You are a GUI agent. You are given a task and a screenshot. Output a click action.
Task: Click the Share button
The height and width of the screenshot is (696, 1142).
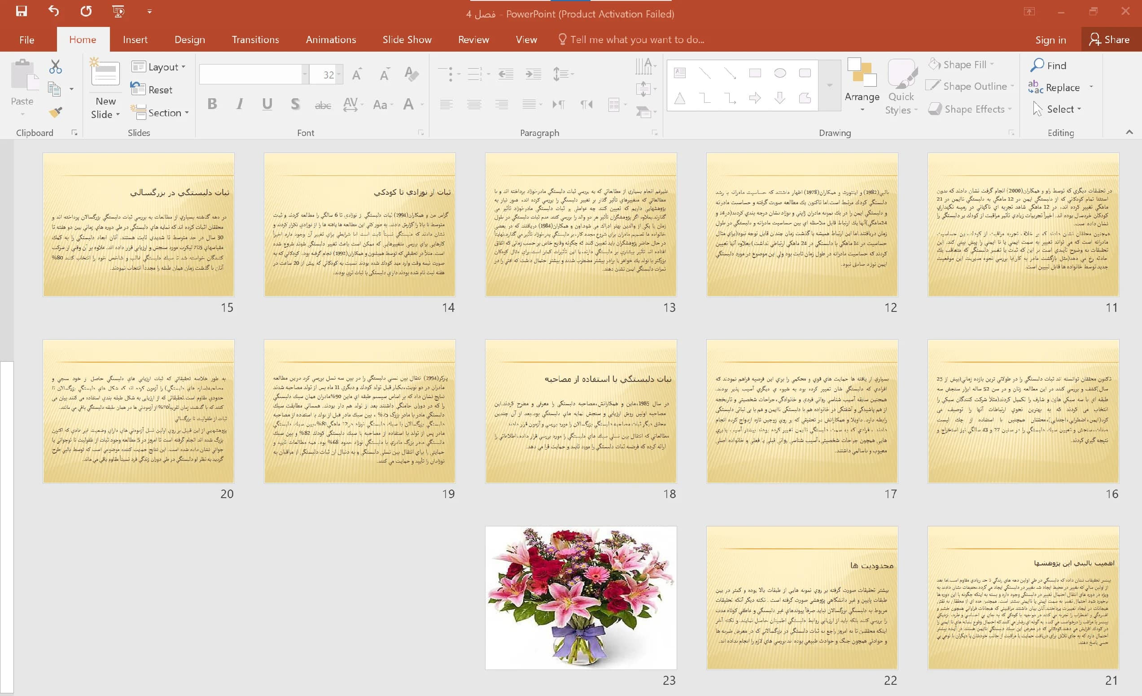coord(1110,39)
